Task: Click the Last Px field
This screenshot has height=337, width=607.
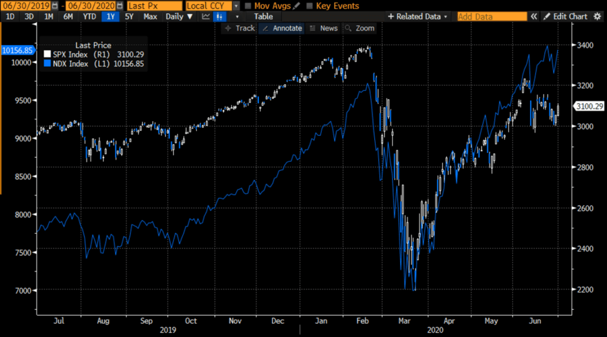Action: click(154, 6)
